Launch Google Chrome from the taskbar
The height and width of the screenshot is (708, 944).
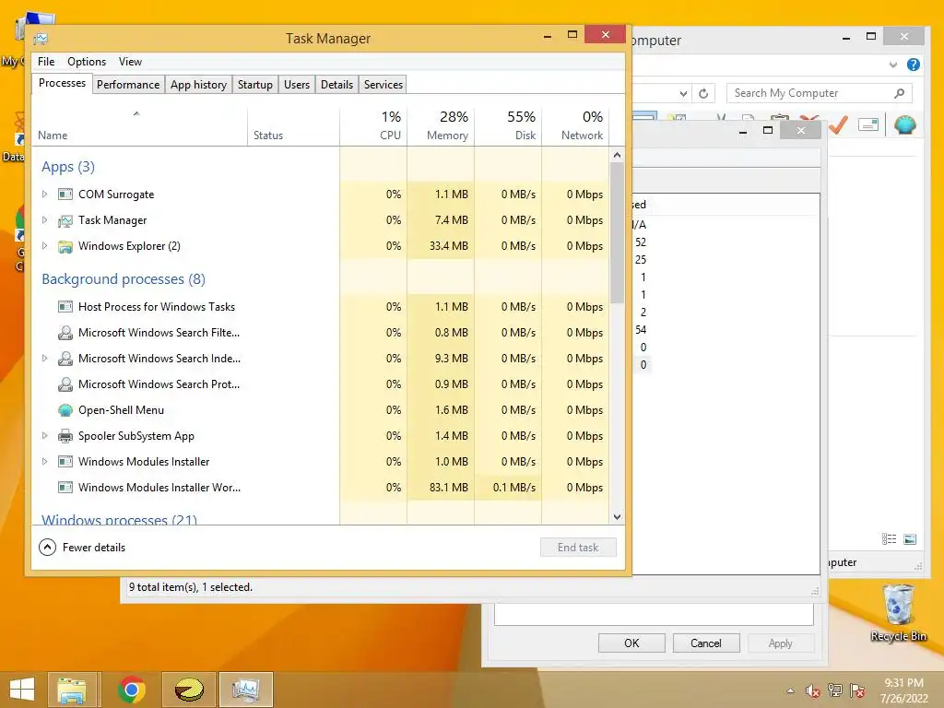pyautogui.click(x=131, y=690)
